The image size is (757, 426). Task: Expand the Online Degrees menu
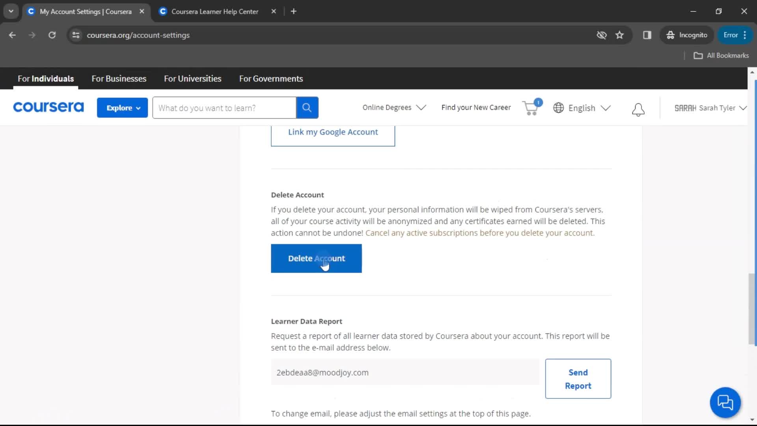394,107
